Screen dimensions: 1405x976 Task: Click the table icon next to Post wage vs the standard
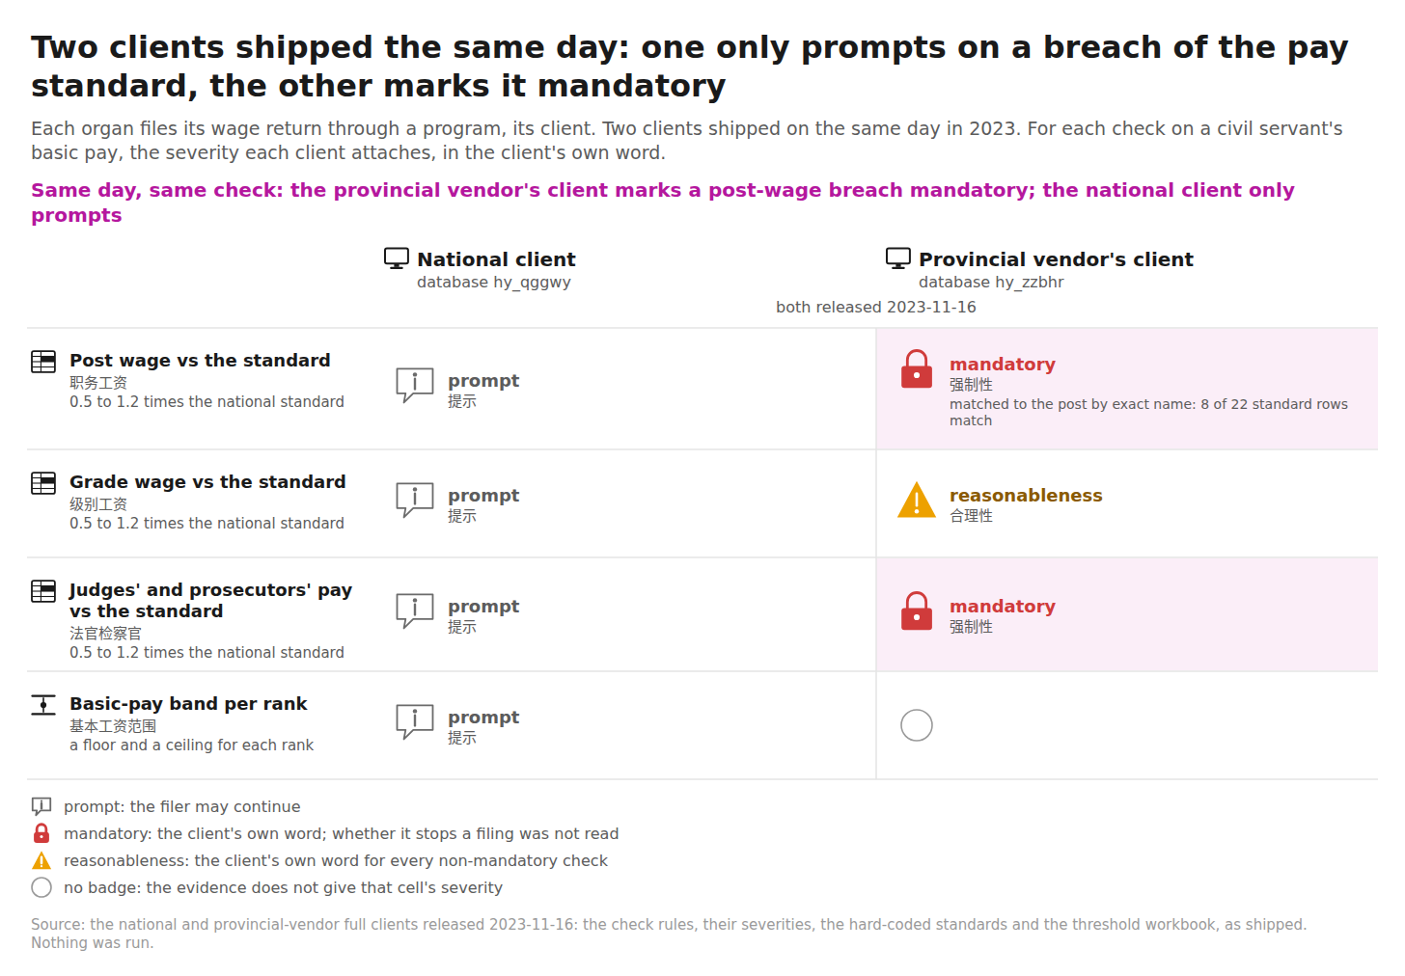tap(43, 362)
